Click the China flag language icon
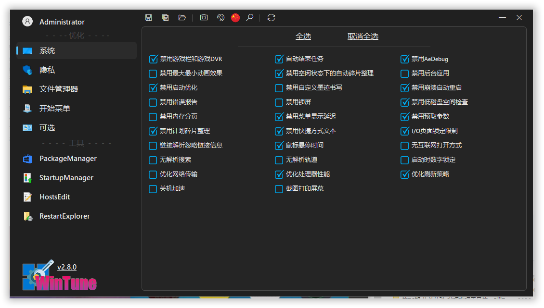The image size is (544, 308). [x=235, y=18]
